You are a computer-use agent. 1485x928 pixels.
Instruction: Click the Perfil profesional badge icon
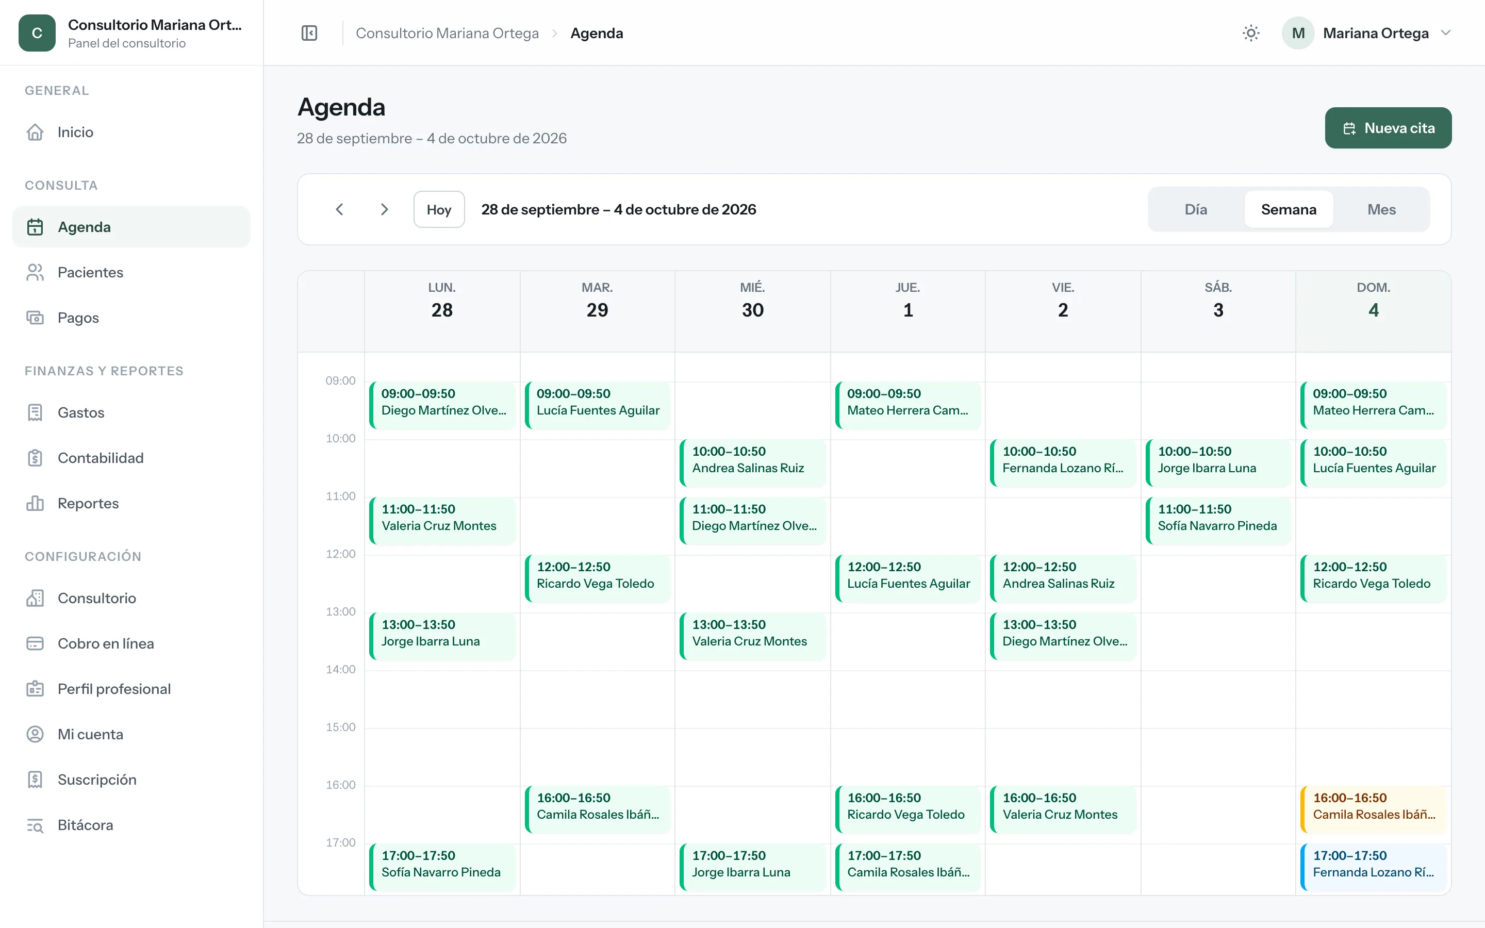coord(35,689)
